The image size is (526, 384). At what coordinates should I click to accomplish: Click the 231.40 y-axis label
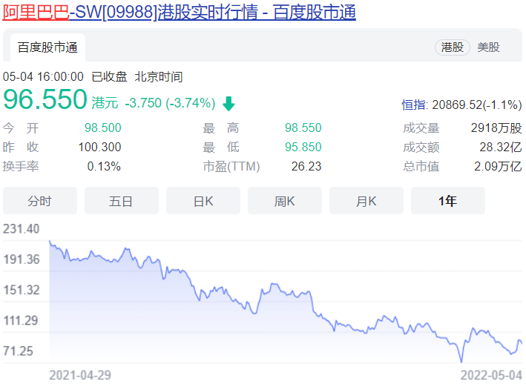[21, 229]
